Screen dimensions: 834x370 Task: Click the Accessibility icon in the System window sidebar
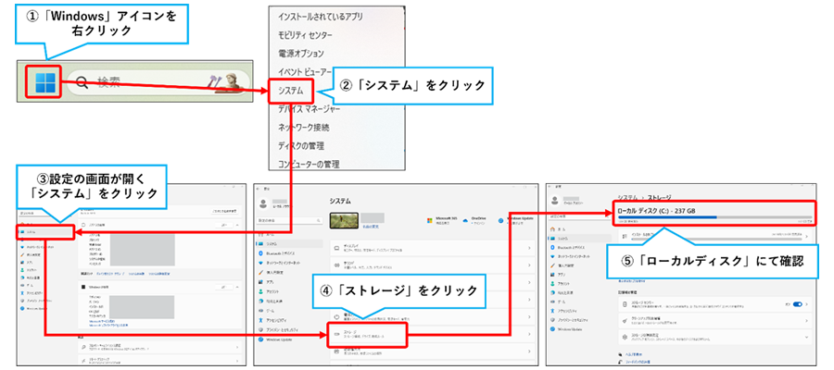(260, 320)
